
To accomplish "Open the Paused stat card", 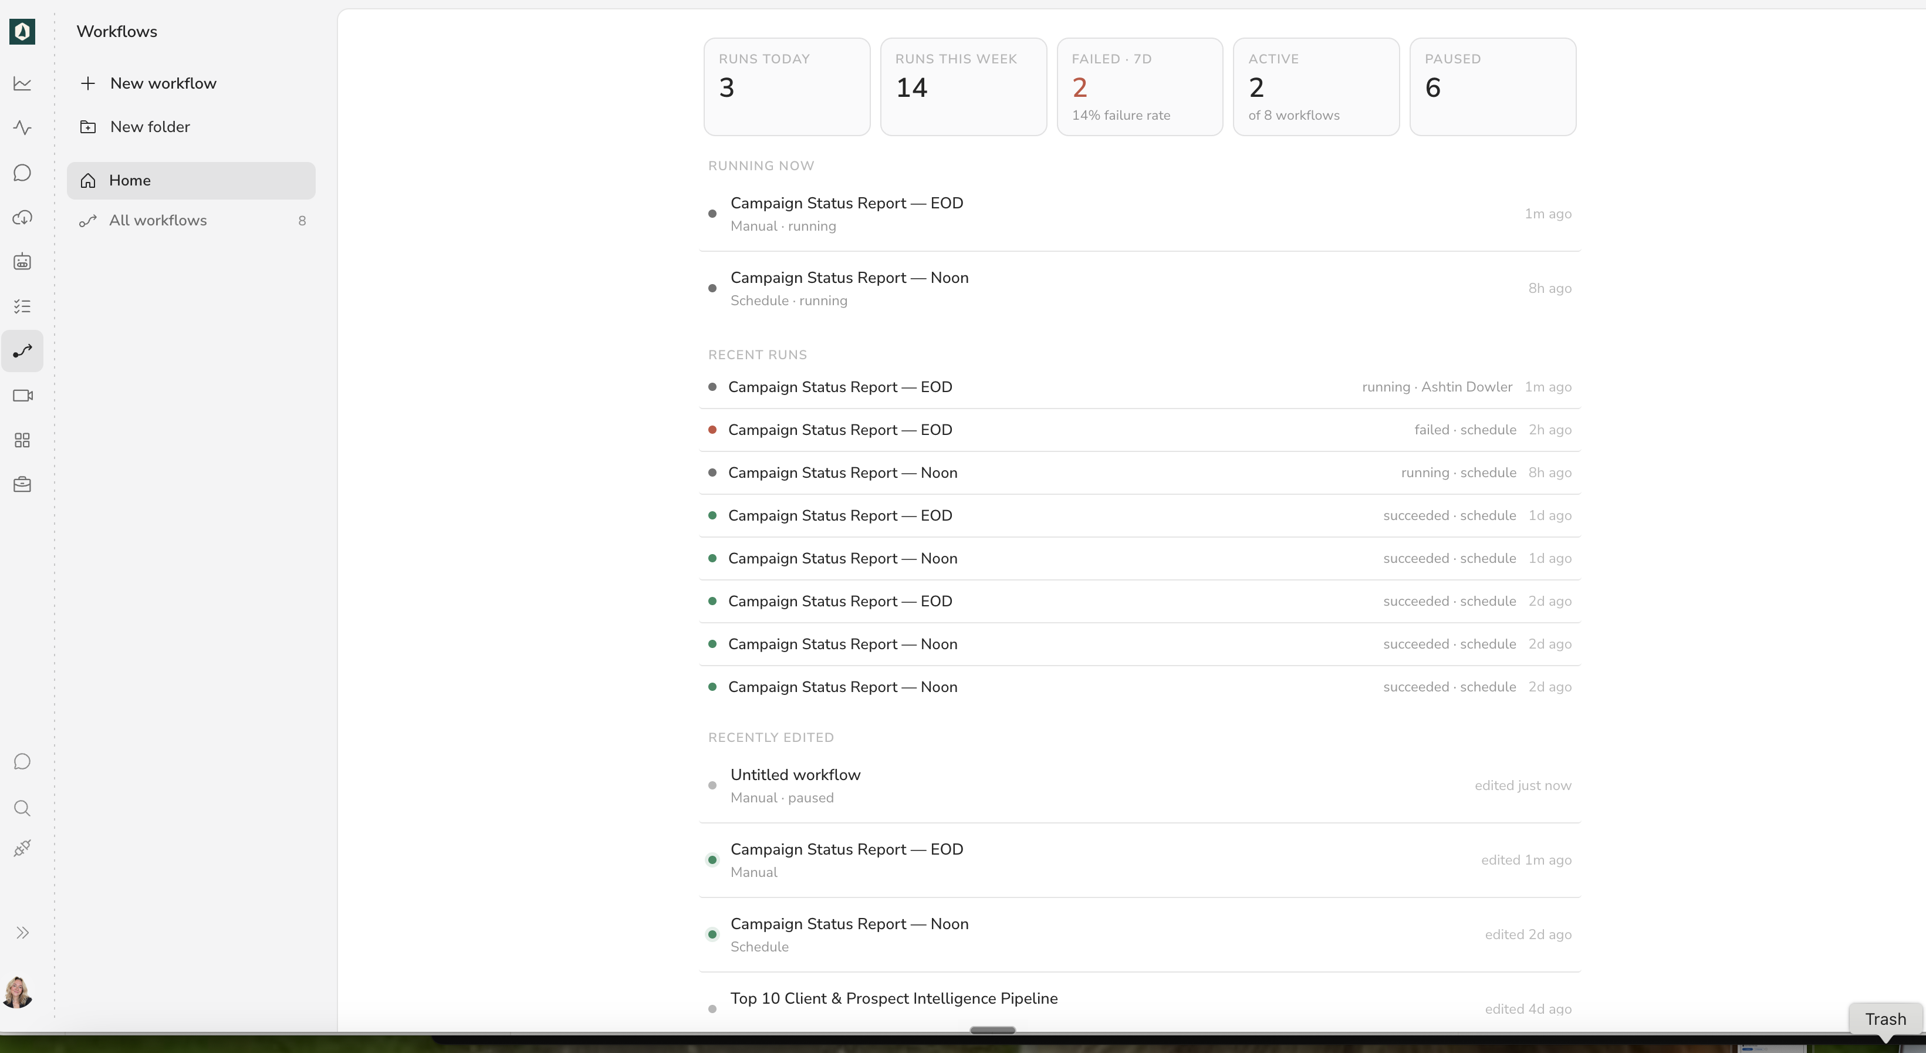I will (x=1492, y=87).
